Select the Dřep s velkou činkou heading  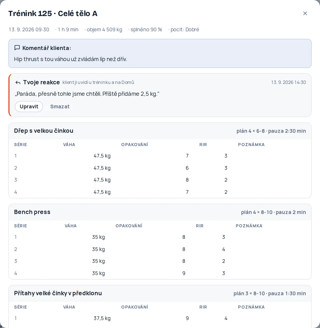(44, 131)
